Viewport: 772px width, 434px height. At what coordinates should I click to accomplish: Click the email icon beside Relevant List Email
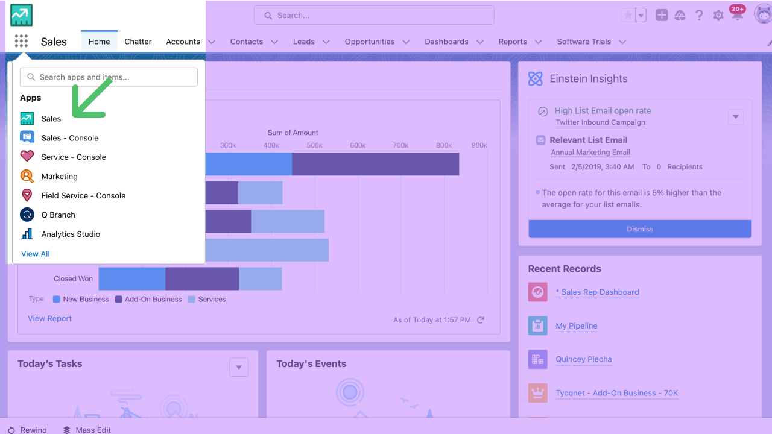point(540,140)
